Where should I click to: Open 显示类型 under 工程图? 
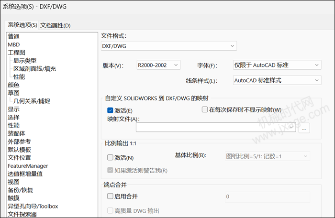[25, 61]
